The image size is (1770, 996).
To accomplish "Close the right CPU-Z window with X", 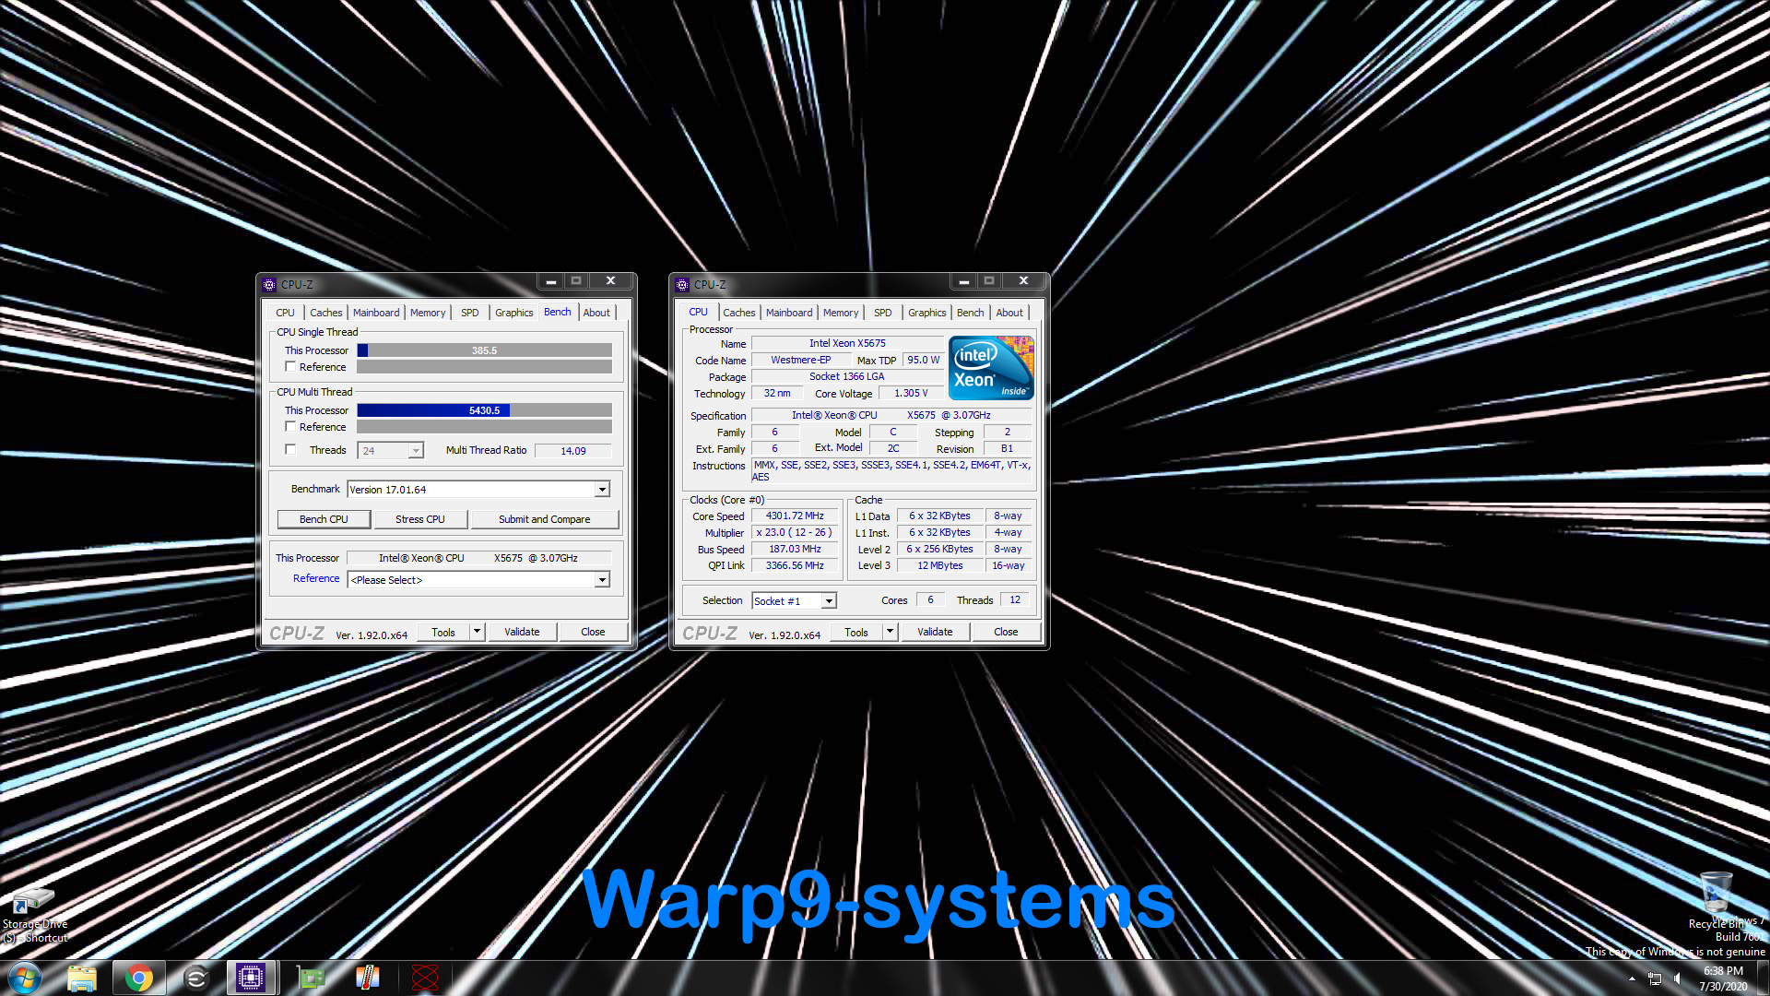I will (1023, 281).
